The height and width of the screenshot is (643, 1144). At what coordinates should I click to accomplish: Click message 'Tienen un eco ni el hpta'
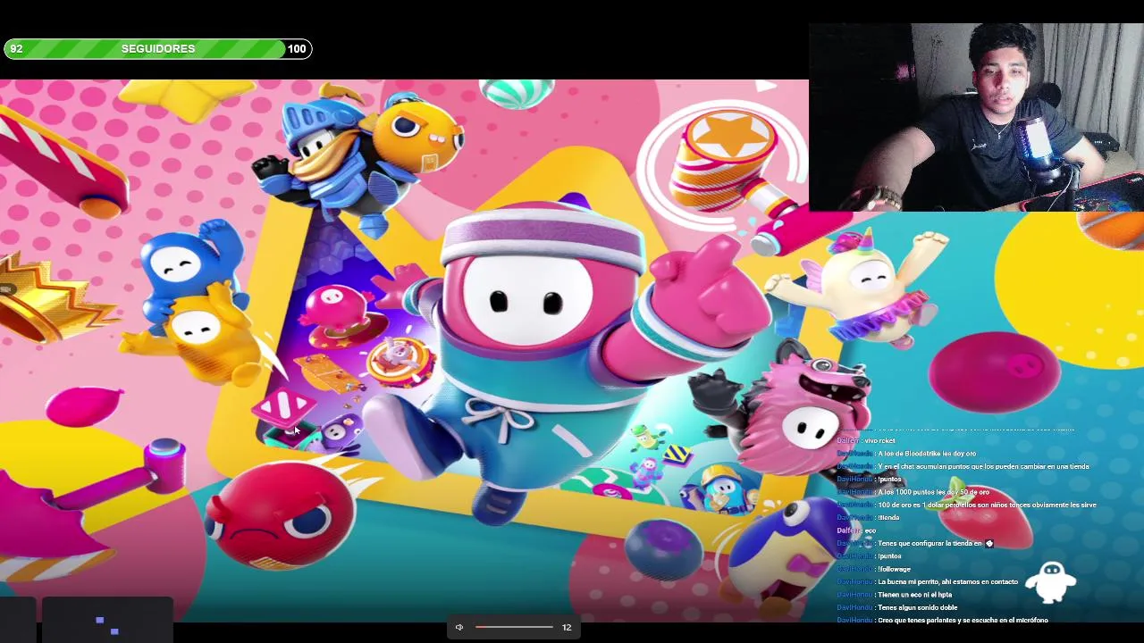[x=914, y=594]
